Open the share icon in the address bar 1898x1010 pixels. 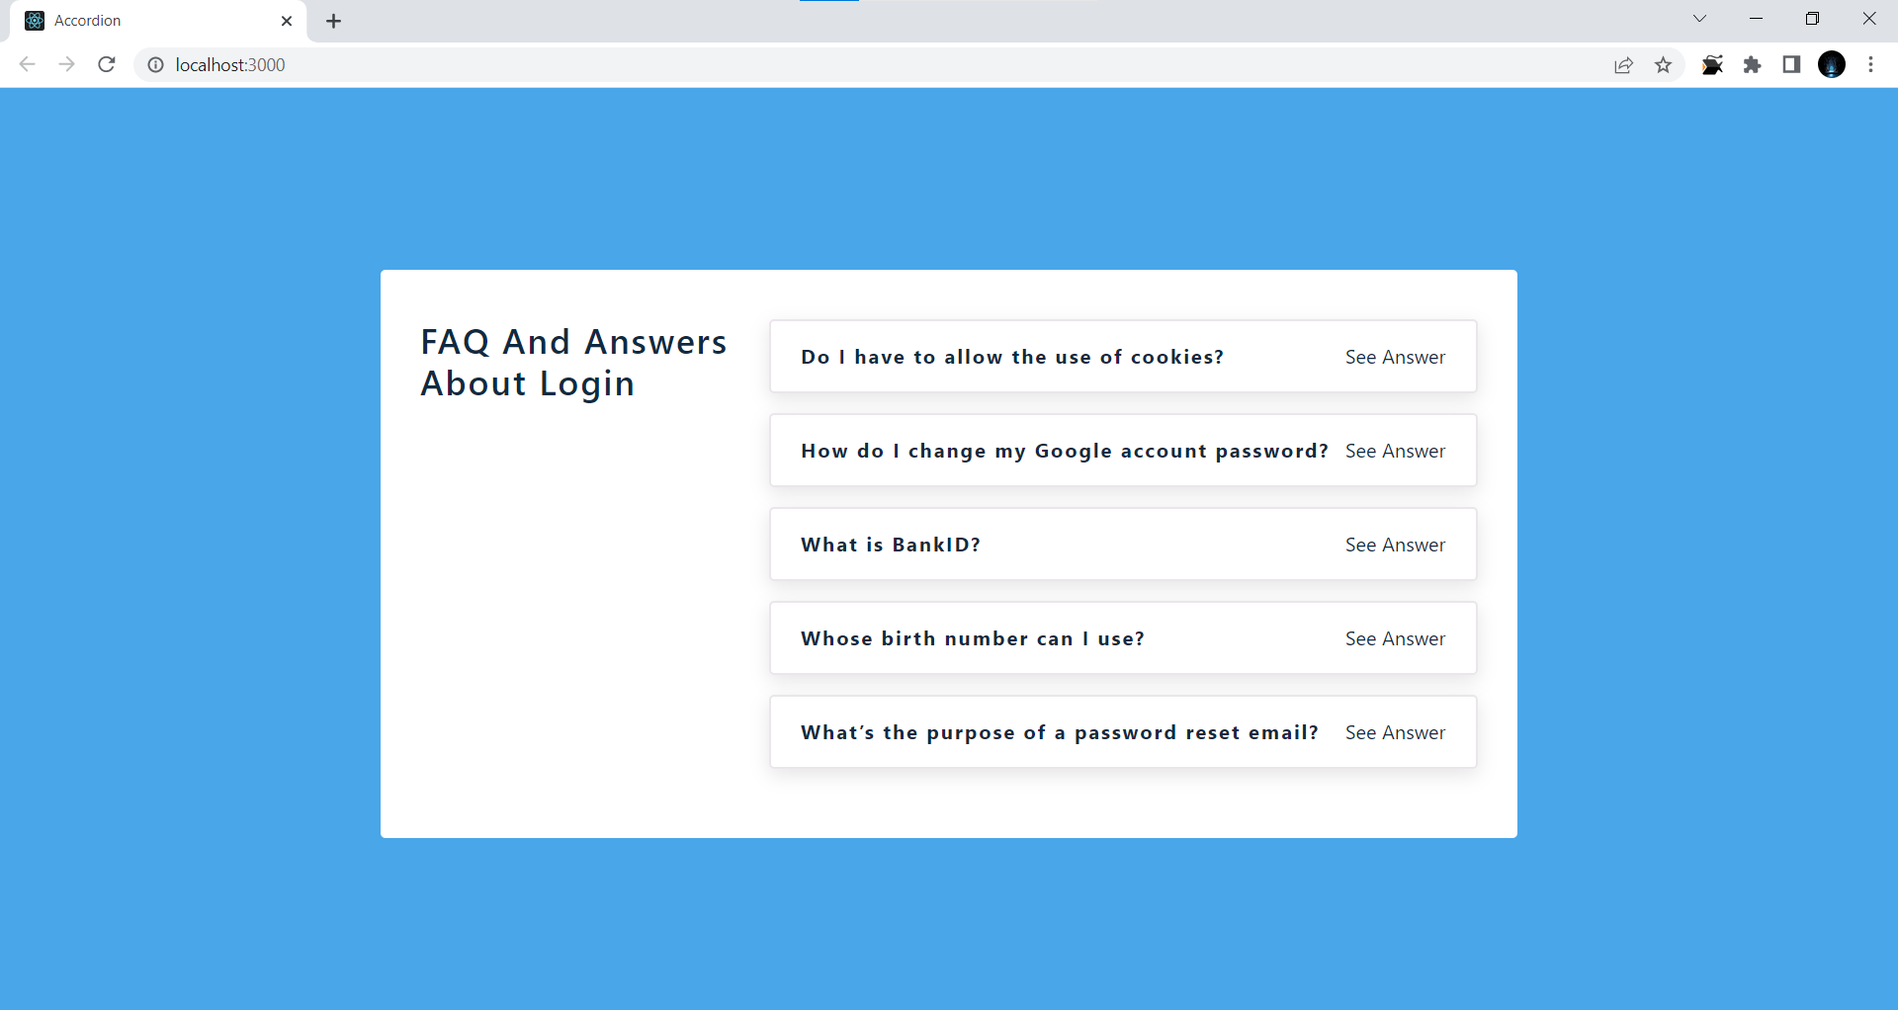pyautogui.click(x=1624, y=64)
